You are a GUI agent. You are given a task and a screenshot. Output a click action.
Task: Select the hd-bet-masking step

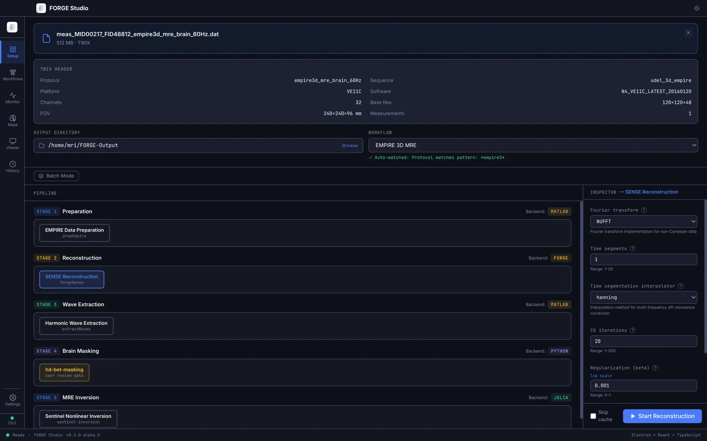(x=64, y=373)
